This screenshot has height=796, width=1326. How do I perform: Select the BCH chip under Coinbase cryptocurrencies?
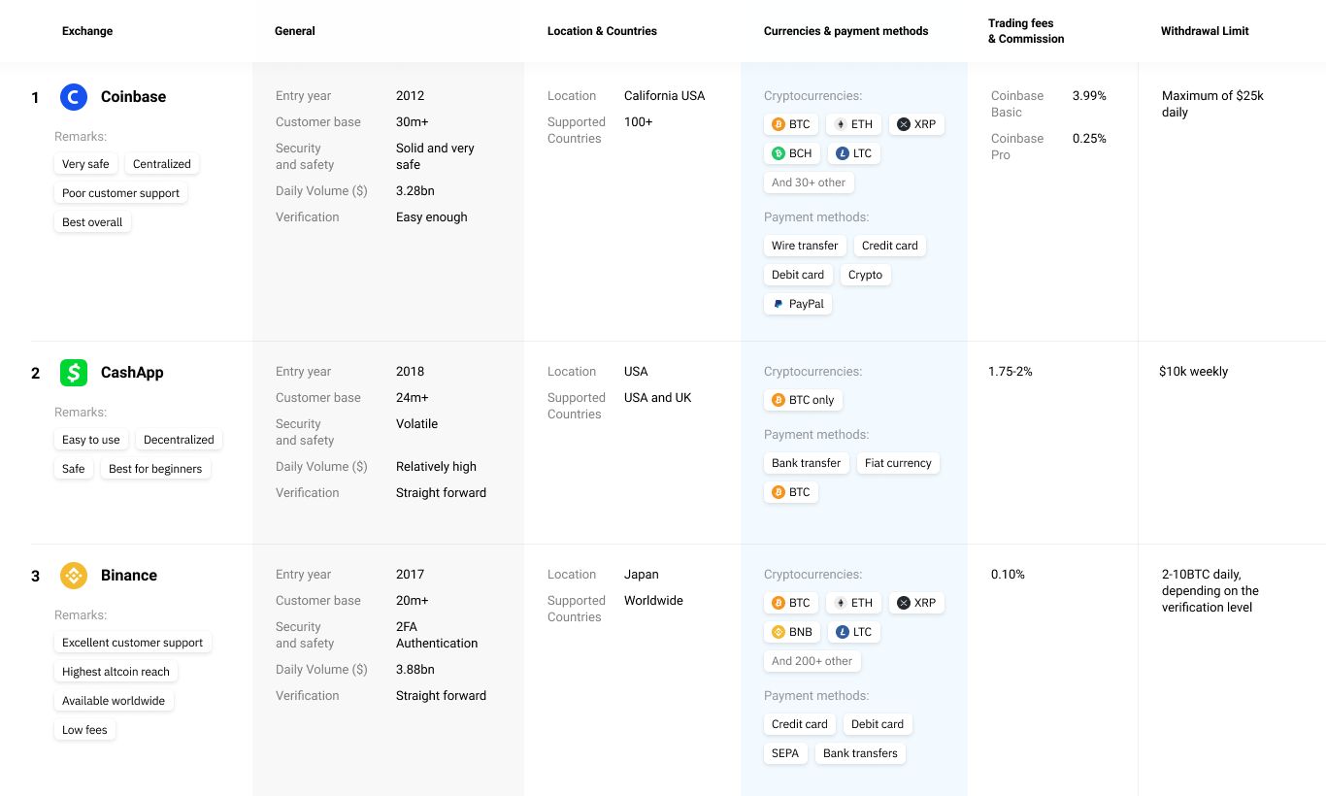[791, 153]
